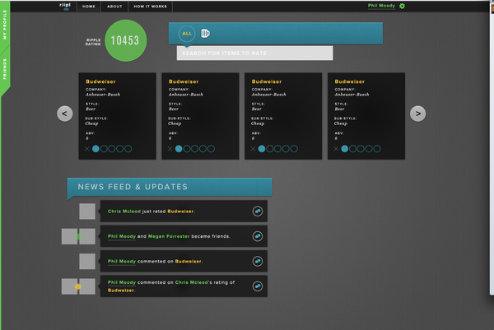Rate first Budweiser card five circles

pyautogui.click(x=128, y=149)
